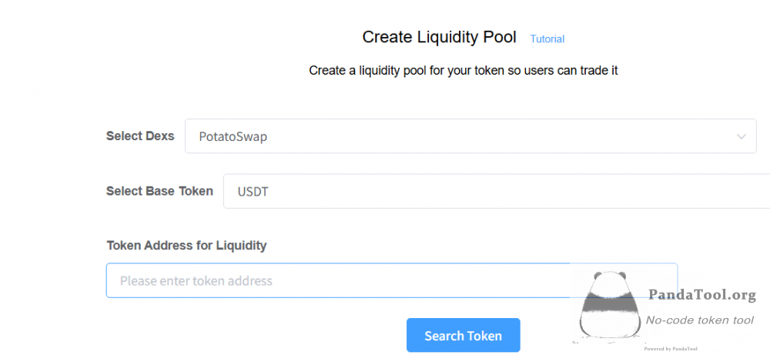The height and width of the screenshot is (362, 770).
Task: Click the blue Search Token button
Action: tap(463, 336)
